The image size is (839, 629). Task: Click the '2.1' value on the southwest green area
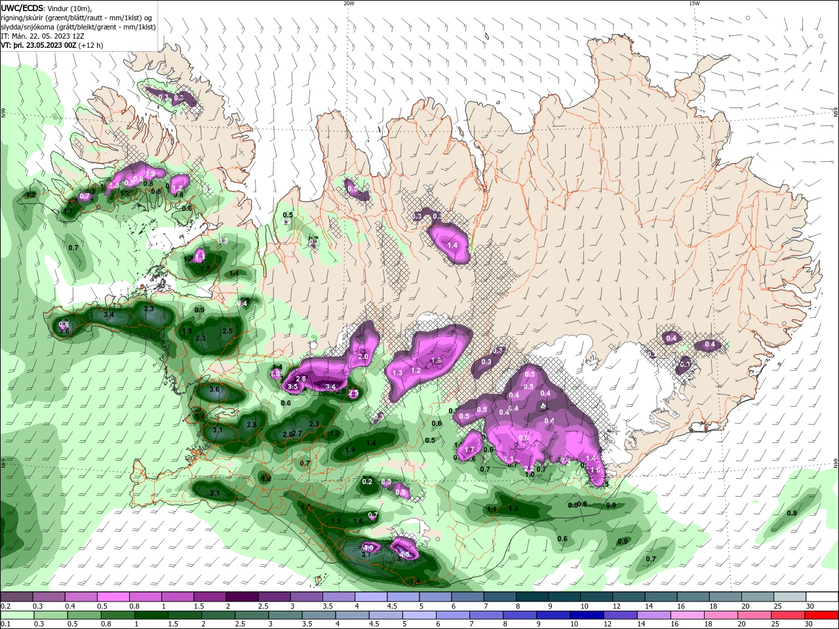[215, 493]
